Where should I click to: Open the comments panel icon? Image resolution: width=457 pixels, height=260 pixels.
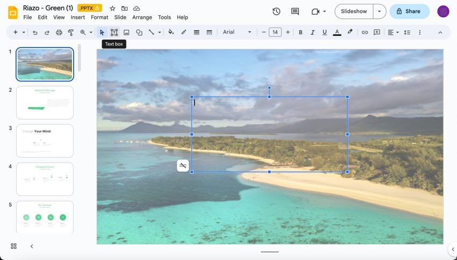coord(295,11)
